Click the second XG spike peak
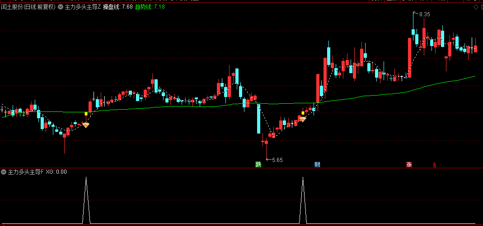This screenshot has width=483, height=226. coord(303,178)
